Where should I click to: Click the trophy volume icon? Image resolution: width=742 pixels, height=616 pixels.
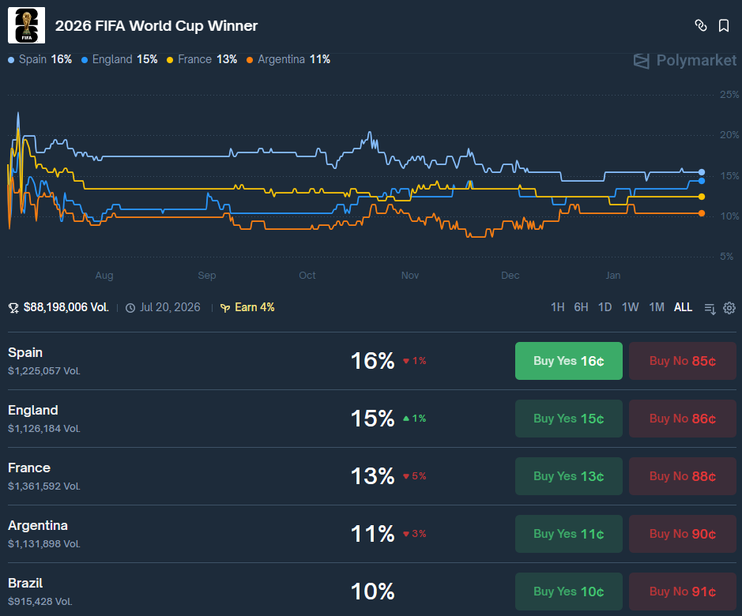13,308
